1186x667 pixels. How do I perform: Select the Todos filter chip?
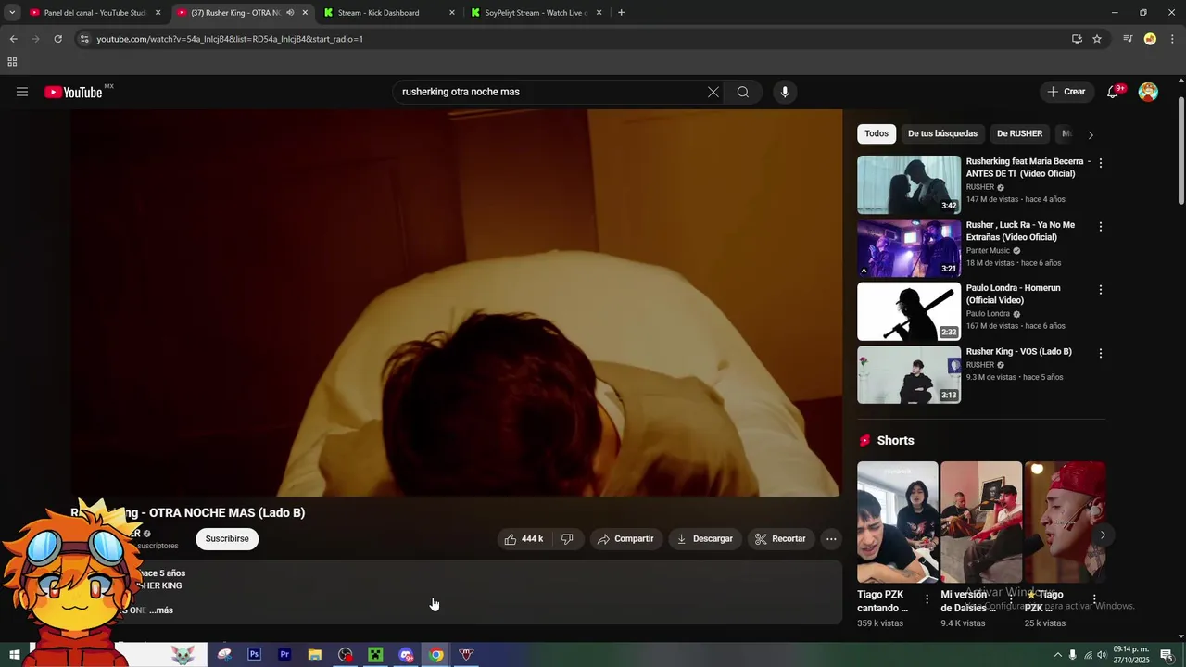pyautogui.click(x=877, y=134)
